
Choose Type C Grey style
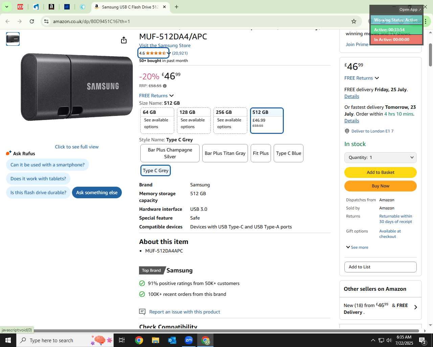click(156, 170)
